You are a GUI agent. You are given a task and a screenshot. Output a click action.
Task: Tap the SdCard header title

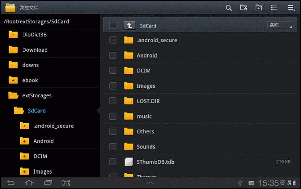click(148, 26)
